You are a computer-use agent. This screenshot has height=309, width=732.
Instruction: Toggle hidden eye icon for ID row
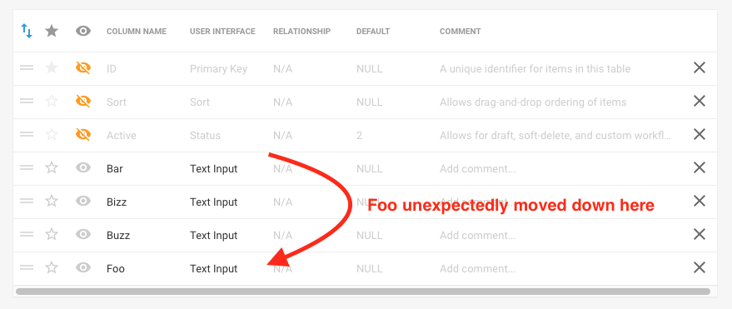[83, 68]
